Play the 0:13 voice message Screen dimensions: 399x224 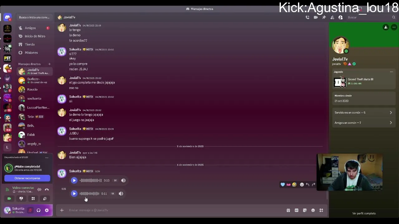click(x=74, y=180)
